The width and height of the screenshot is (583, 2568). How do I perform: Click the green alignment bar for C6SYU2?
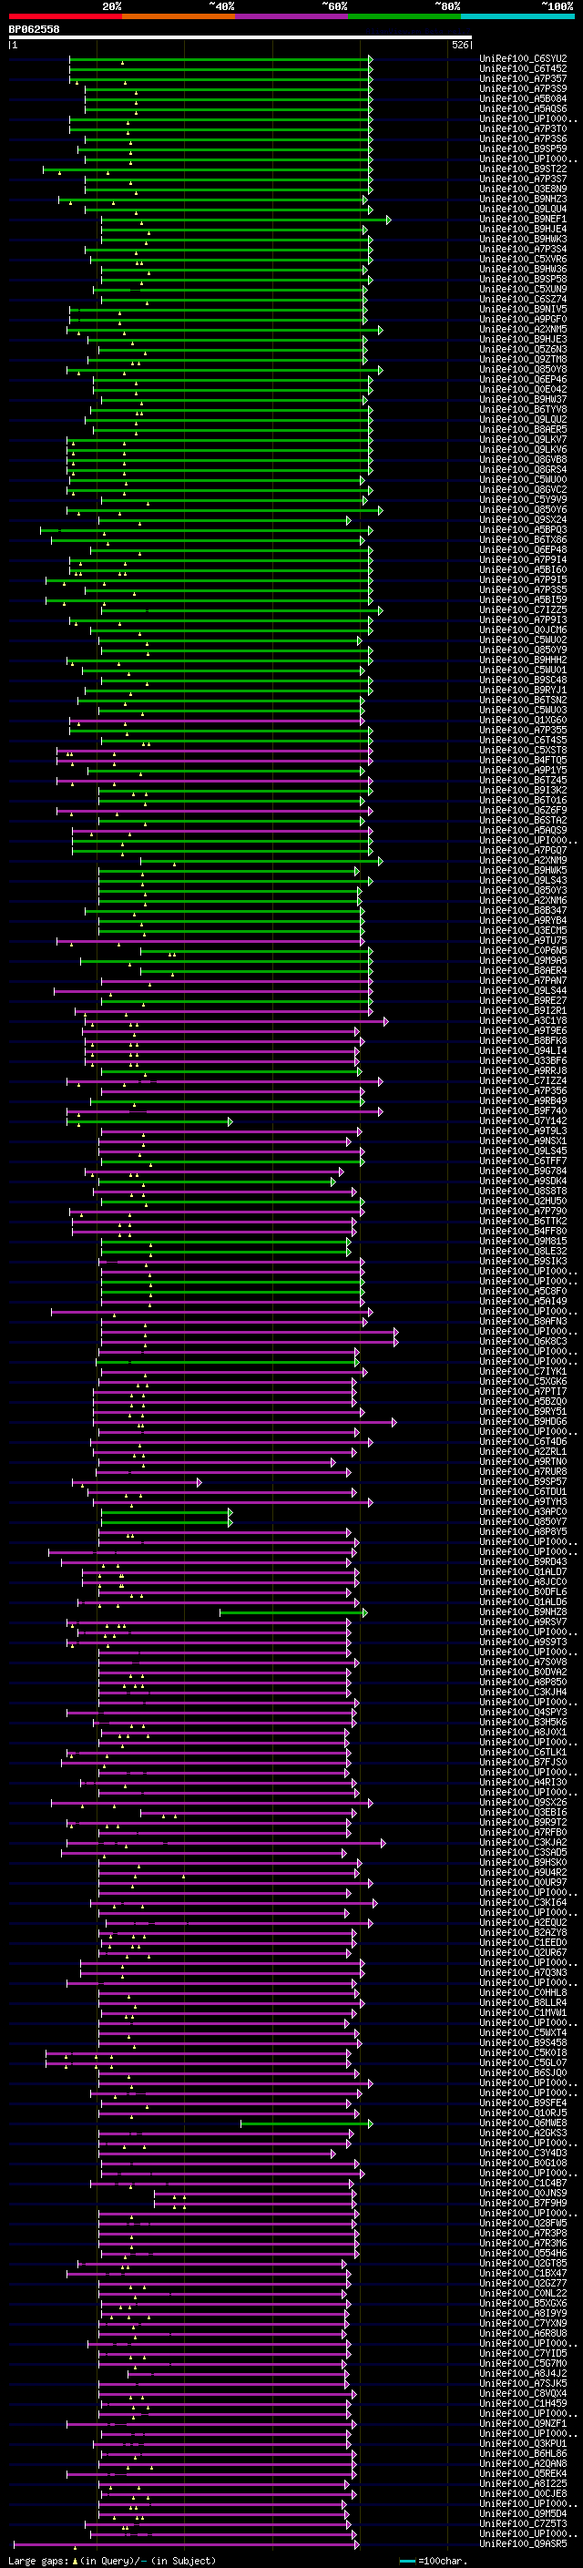click(220, 59)
